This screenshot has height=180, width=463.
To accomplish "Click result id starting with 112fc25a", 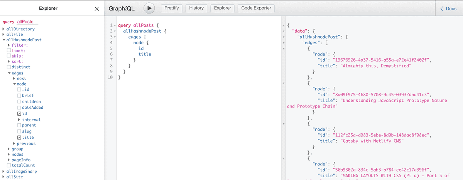I will (x=381, y=135).
